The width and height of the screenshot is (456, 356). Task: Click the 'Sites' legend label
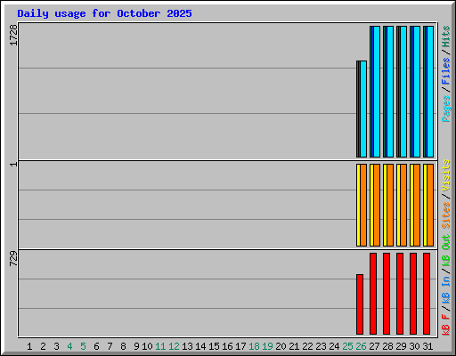pos(446,215)
